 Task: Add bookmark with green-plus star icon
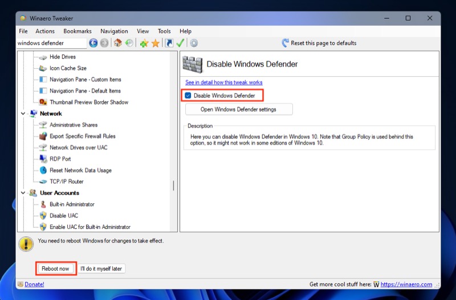[x=144, y=43]
